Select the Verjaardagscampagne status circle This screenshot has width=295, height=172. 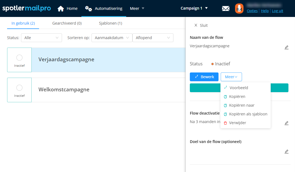point(19,57)
